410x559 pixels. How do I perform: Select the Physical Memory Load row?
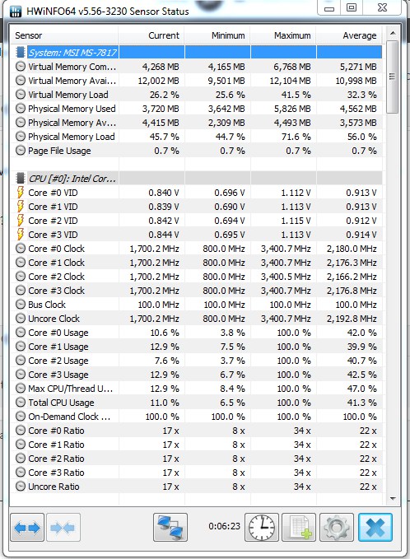coord(197,137)
